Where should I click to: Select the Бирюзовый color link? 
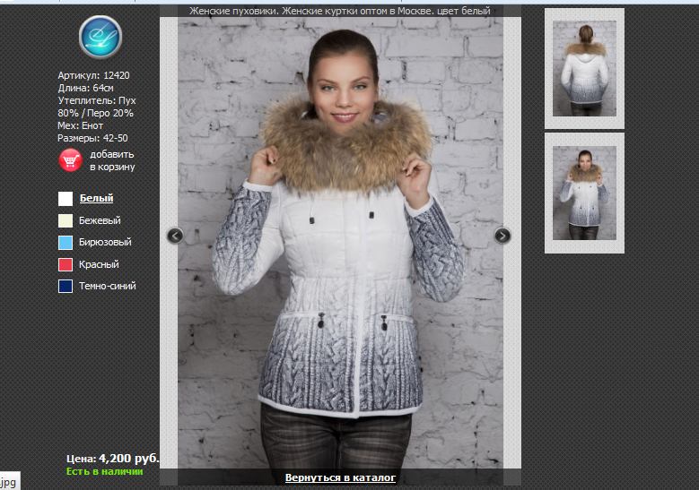[x=105, y=242]
